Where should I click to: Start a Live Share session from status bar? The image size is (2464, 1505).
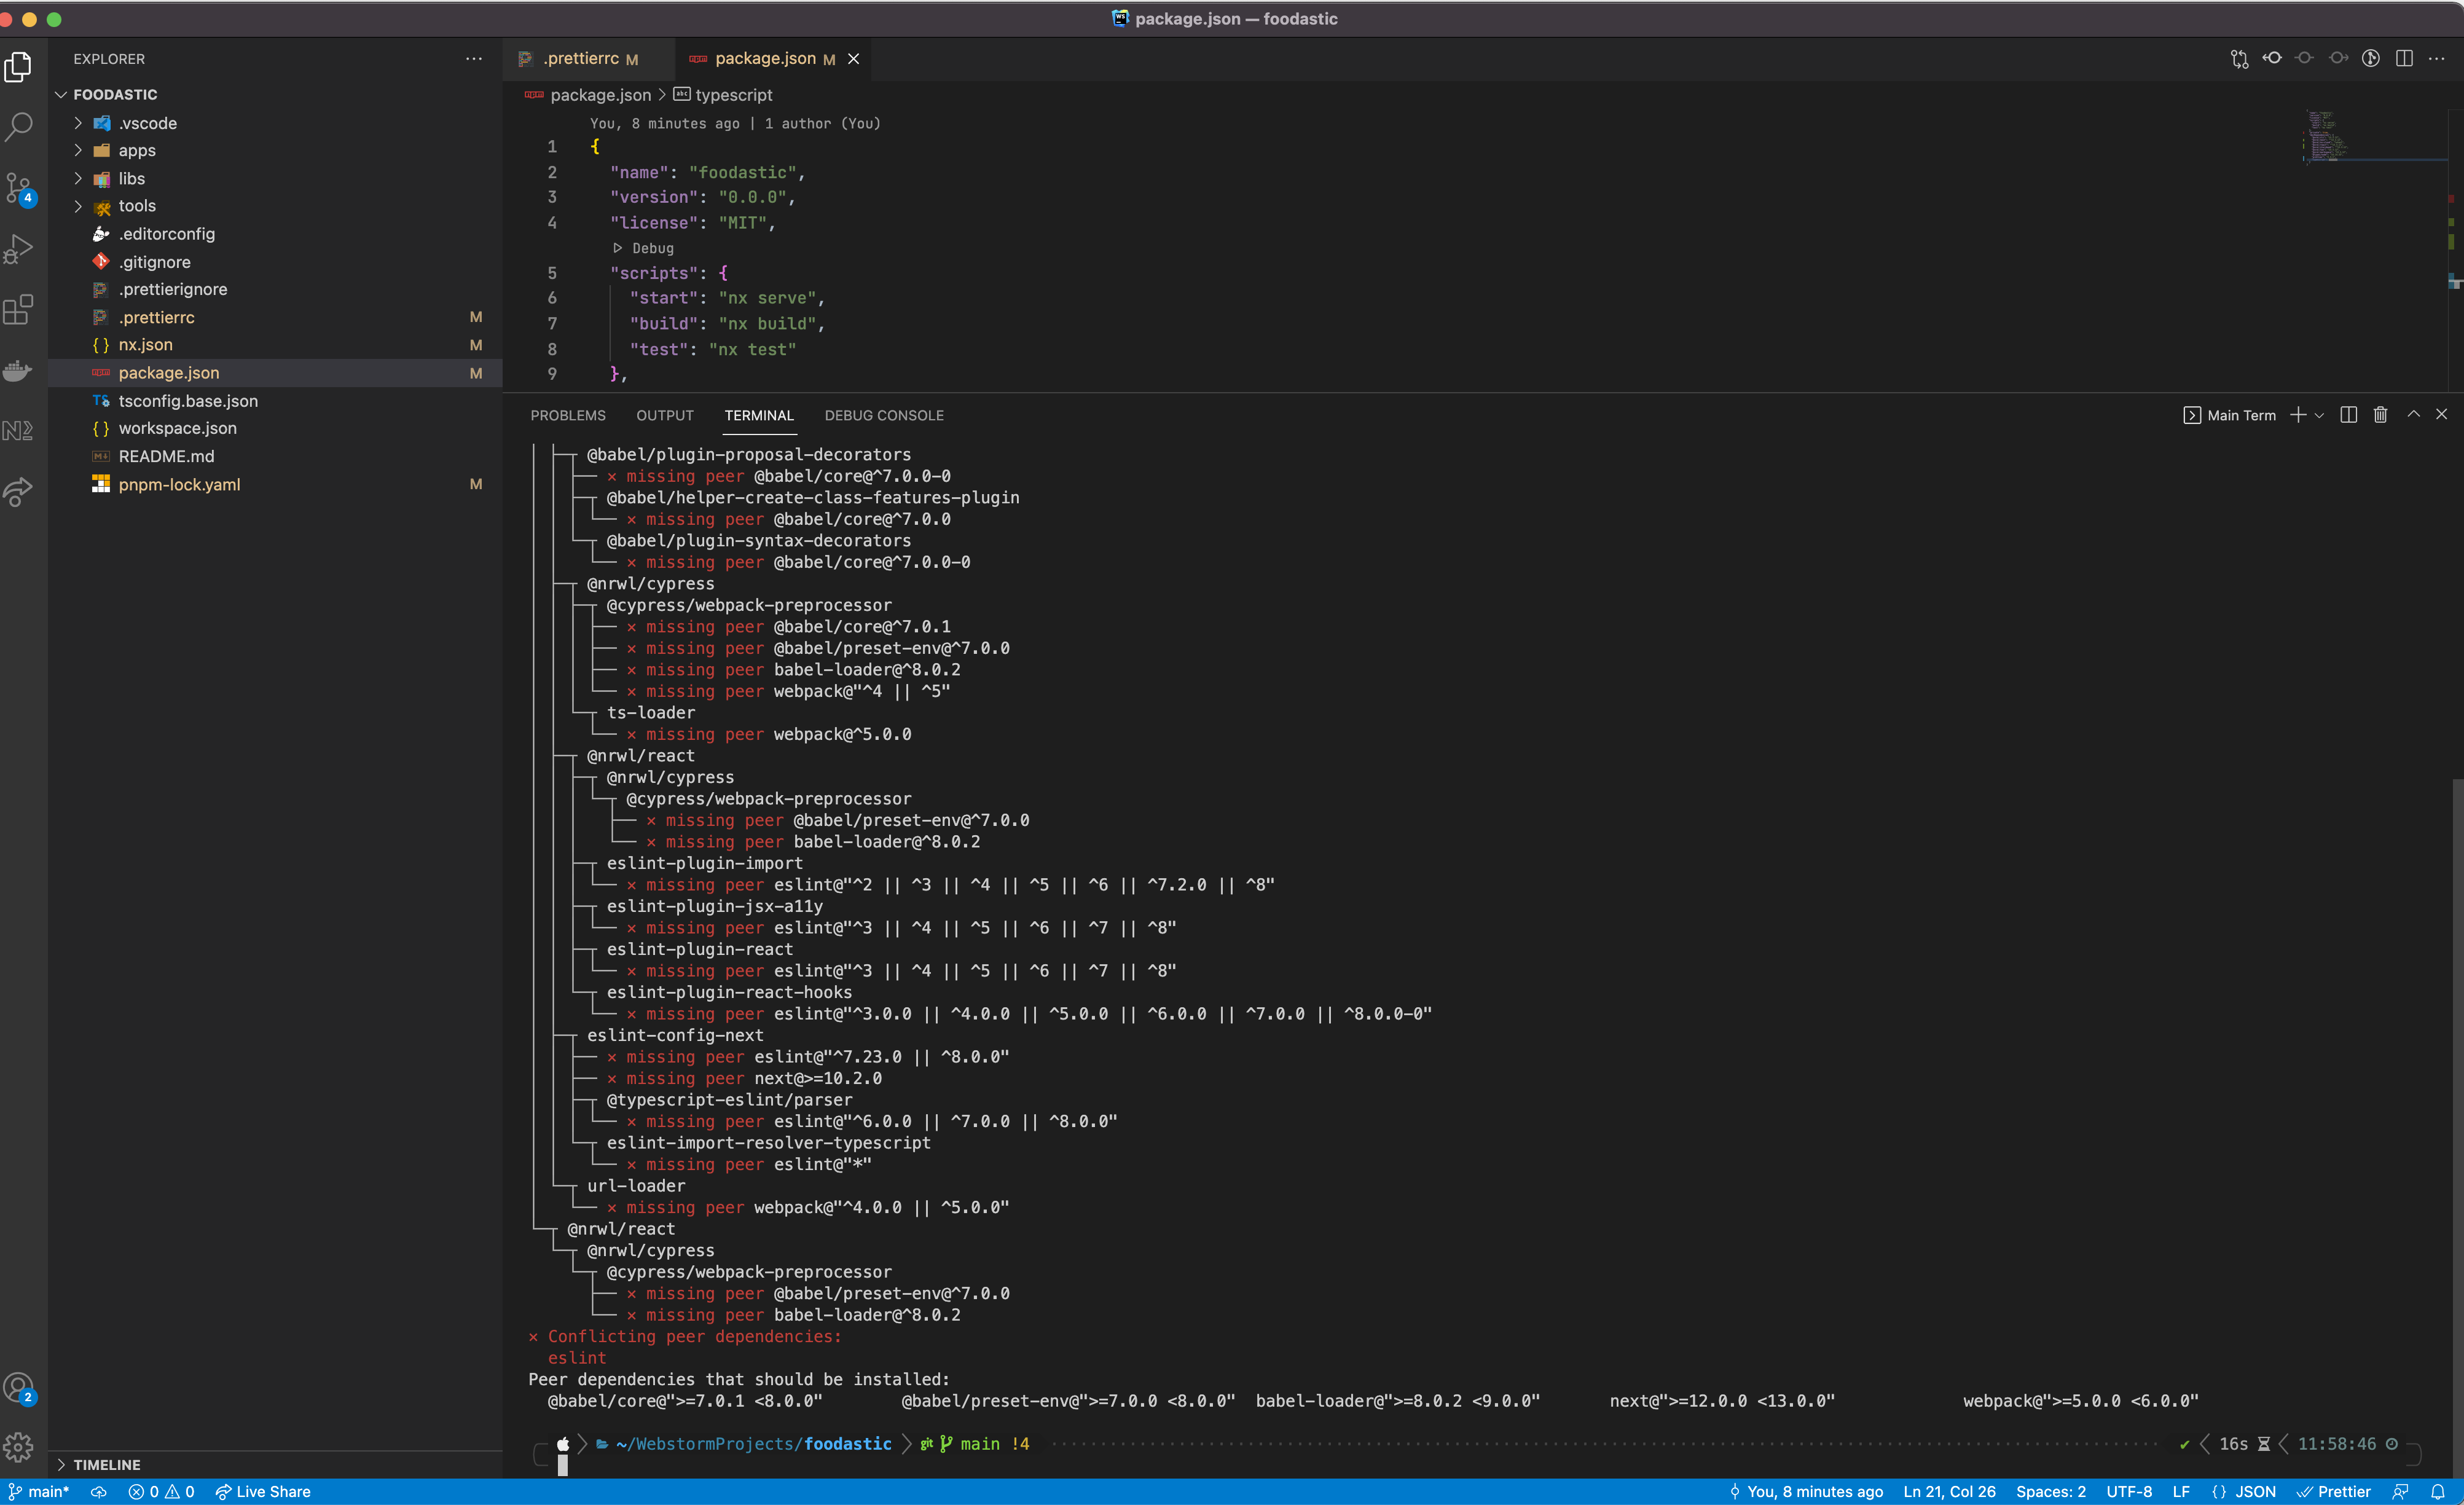(x=262, y=1491)
